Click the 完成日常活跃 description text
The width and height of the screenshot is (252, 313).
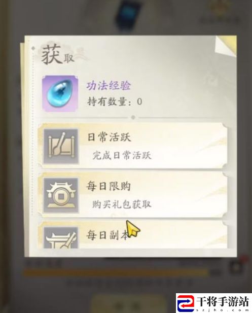(x=122, y=155)
